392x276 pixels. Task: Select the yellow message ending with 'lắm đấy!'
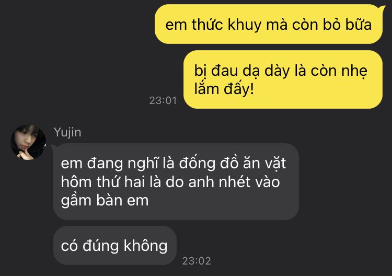point(283,79)
